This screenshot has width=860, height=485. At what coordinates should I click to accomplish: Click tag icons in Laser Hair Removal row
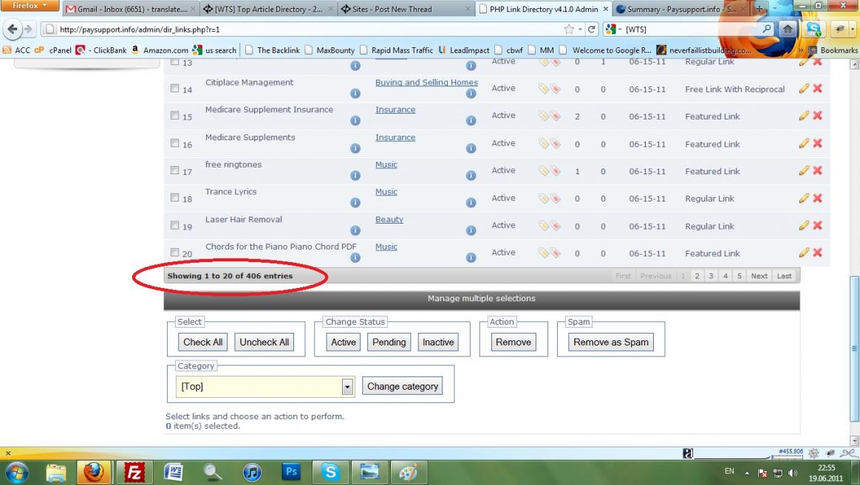coord(549,226)
